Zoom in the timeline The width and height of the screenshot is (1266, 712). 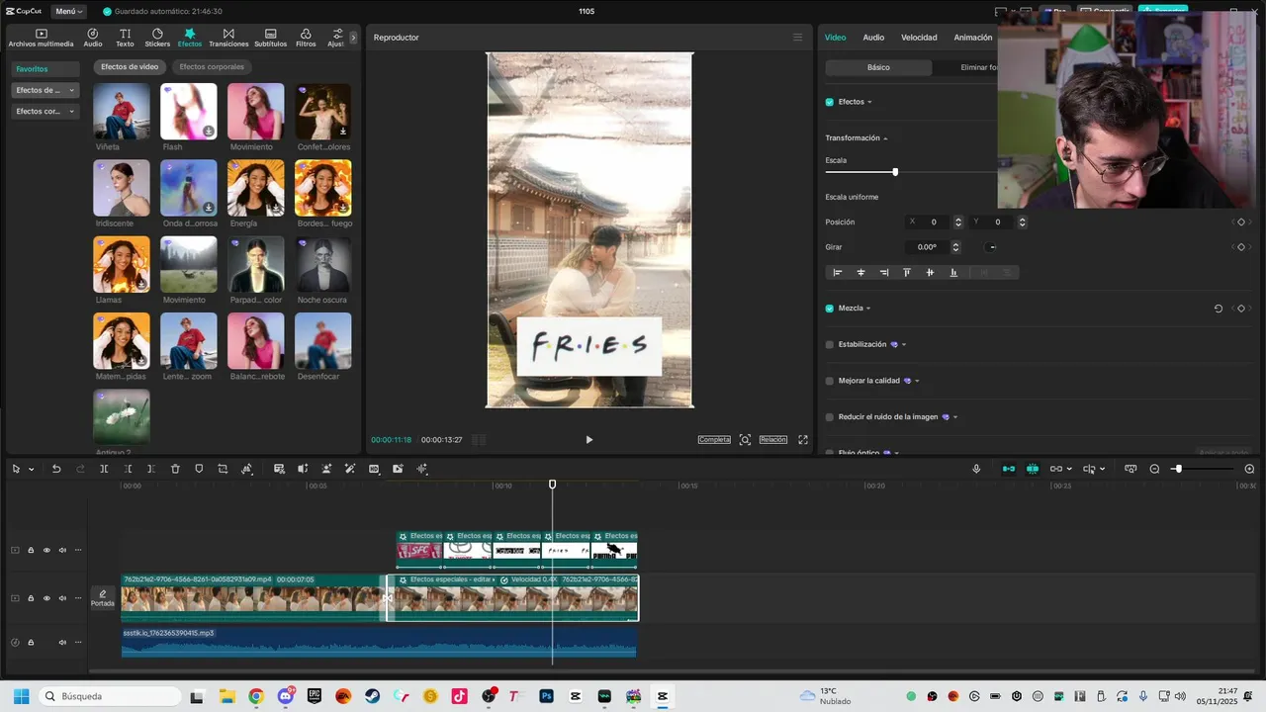(x=1249, y=469)
